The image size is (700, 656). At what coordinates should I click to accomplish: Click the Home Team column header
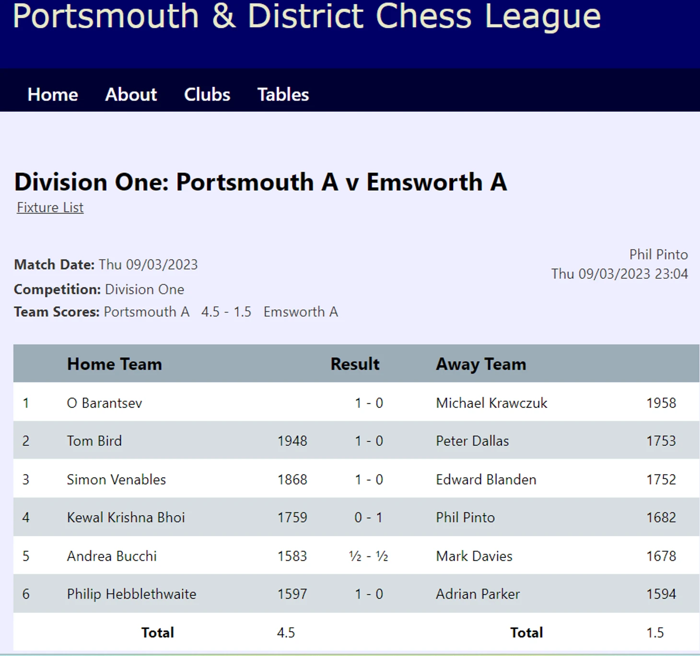click(115, 364)
